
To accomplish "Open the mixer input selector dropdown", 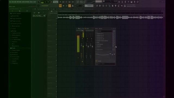I will 105,31.
